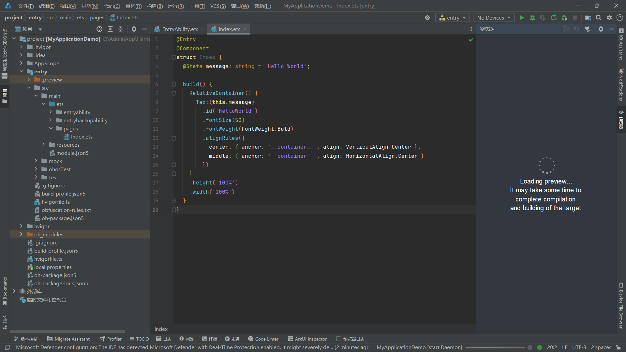Screen dimensions: 626x352
Task: Open editor tabs kebab menu
Action: pyautogui.click(x=471, y=29)
